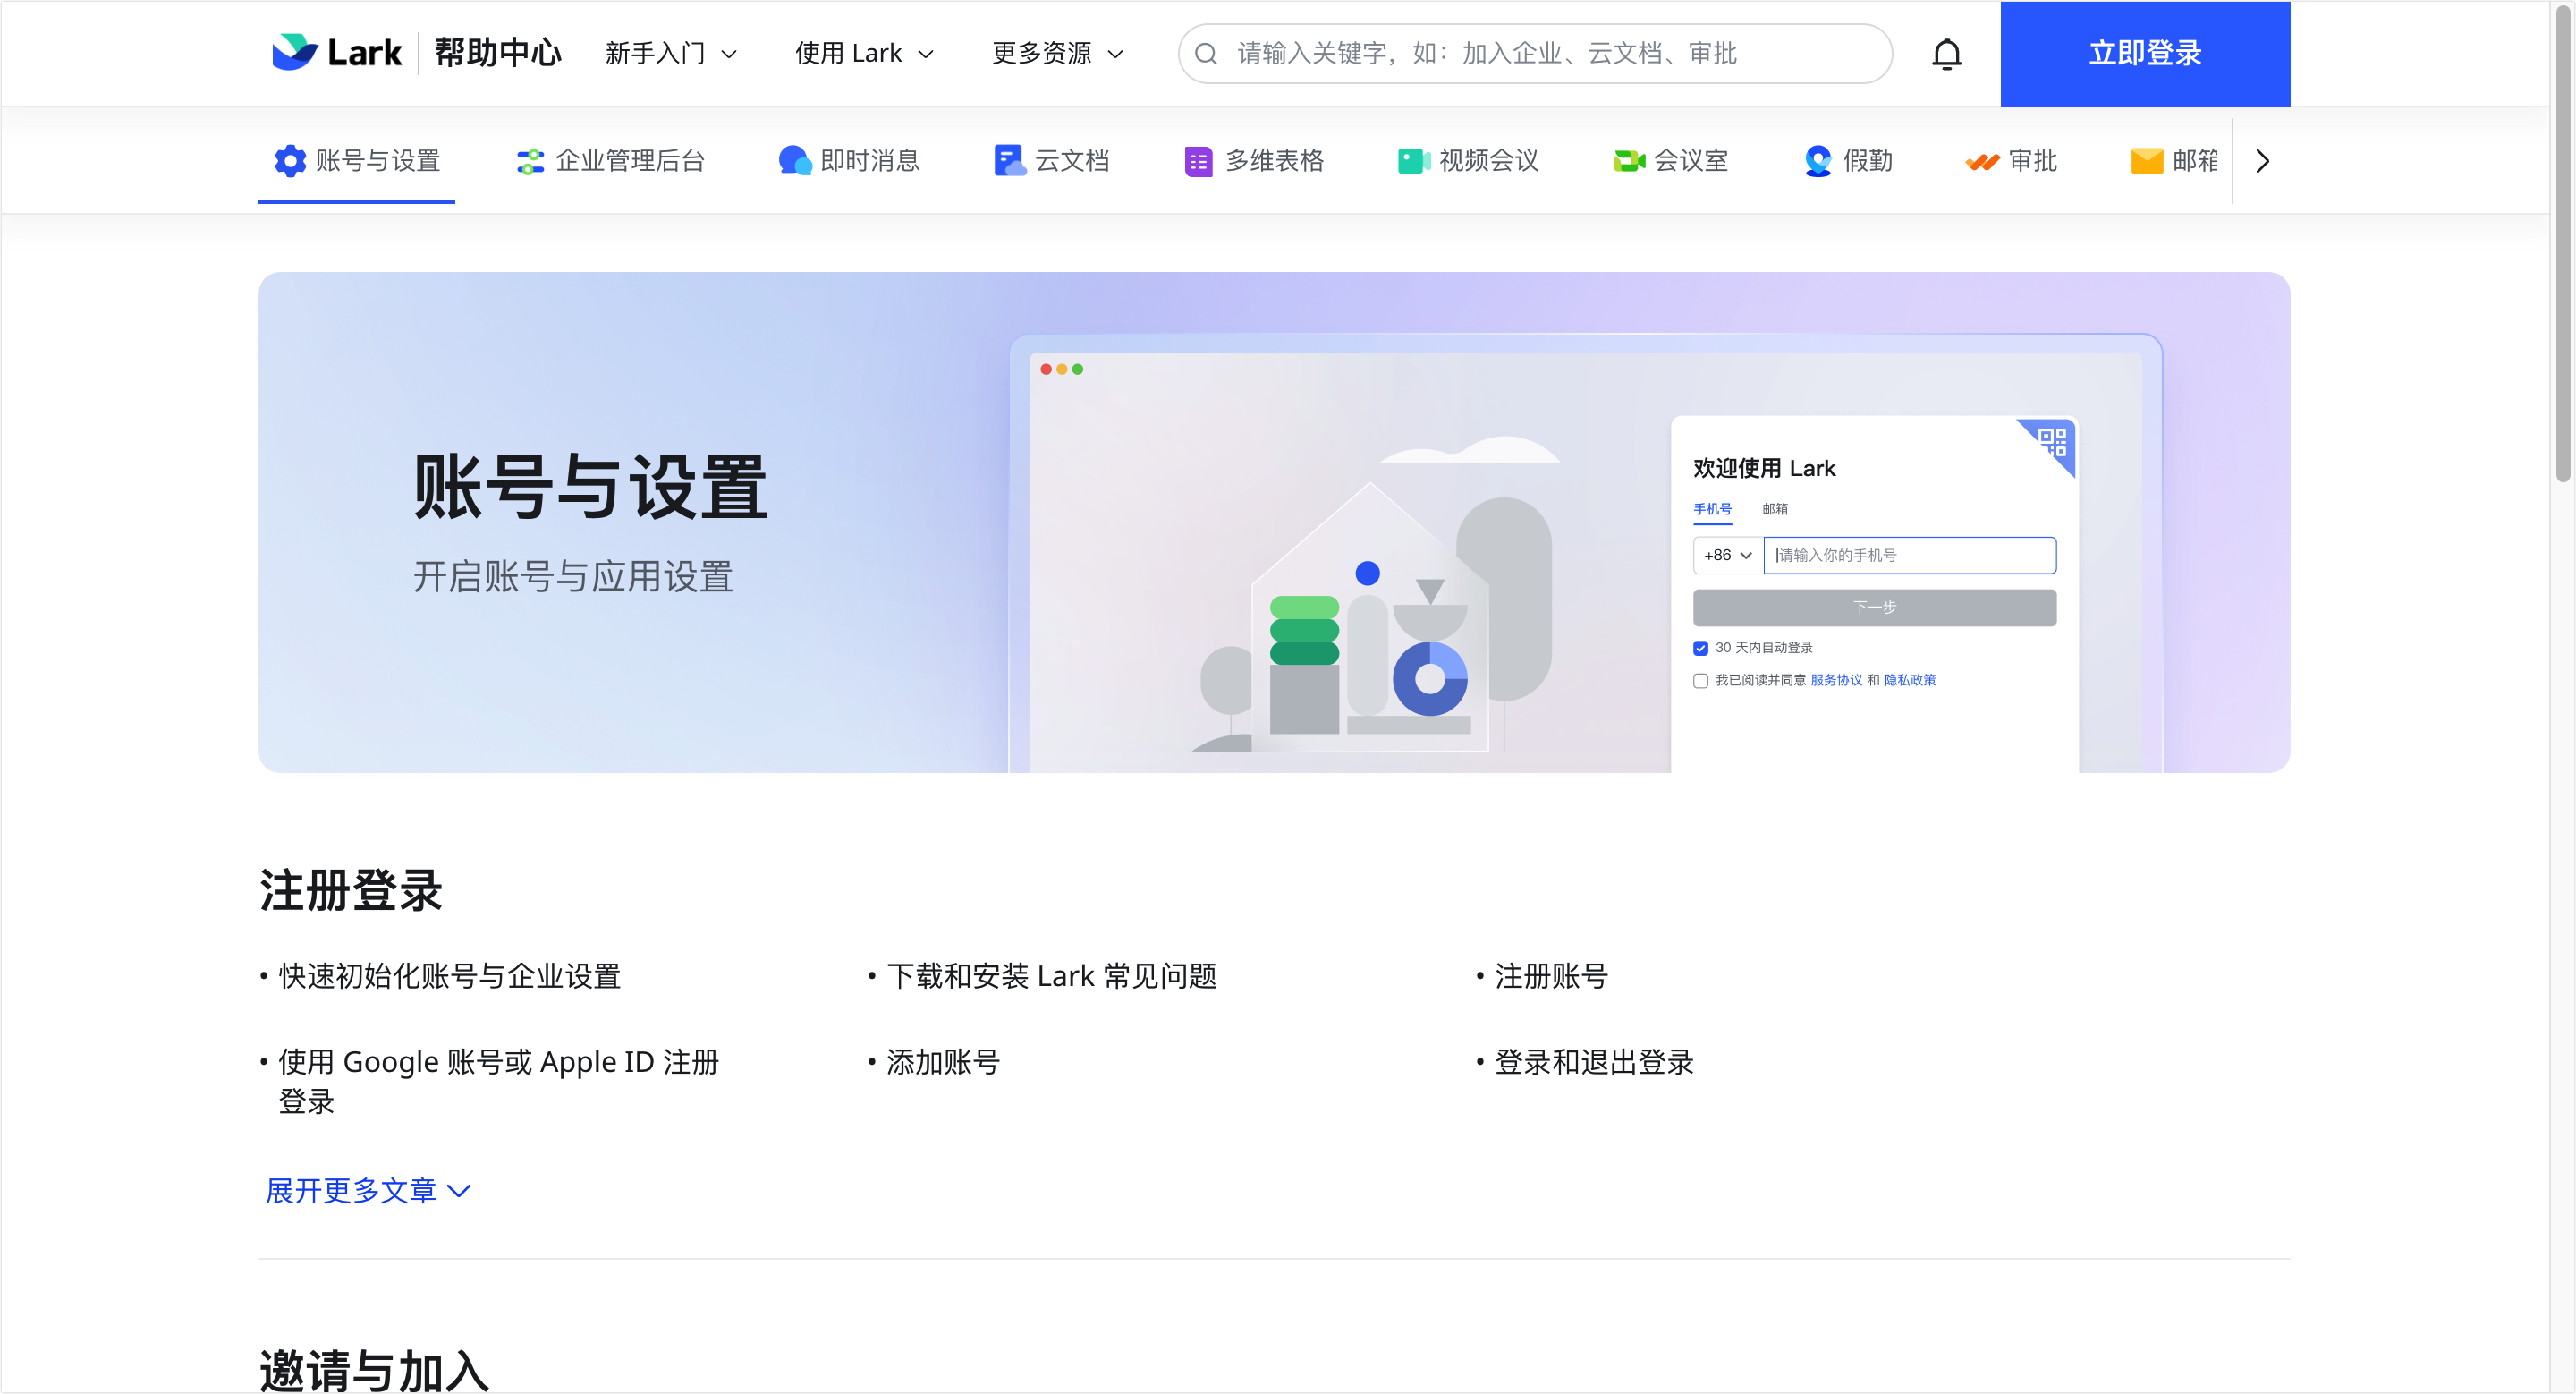Click the 帮助中心 title link

point(498,53)
